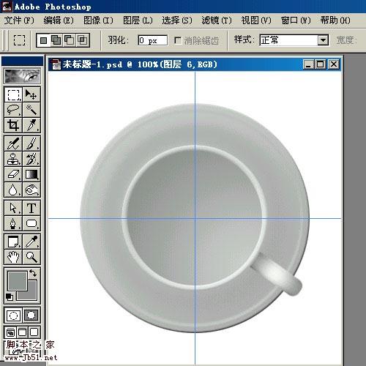The image size is (366, 366).
Task: Select the Clone Stamp tool
Action: click(x=13, y=159)
